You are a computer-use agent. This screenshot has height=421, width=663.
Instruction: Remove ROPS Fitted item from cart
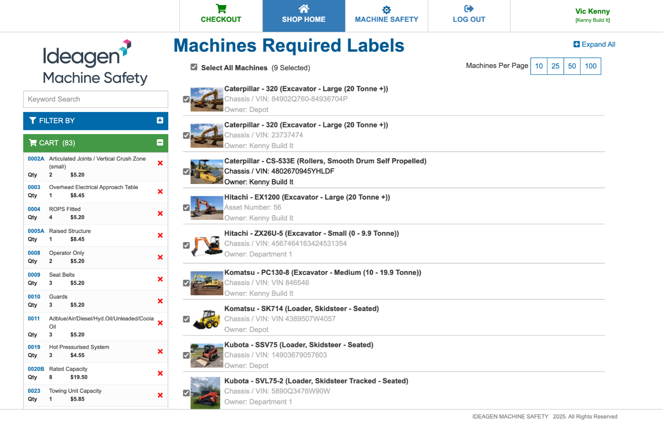(160, 213)
